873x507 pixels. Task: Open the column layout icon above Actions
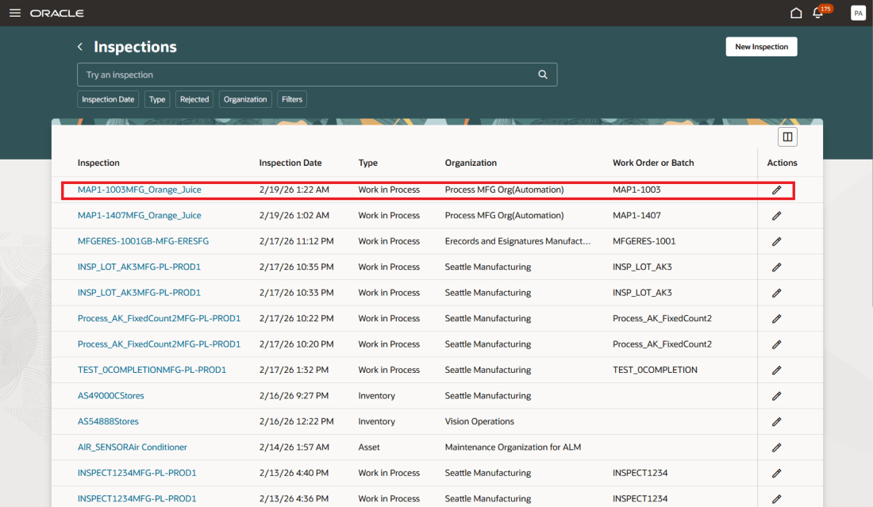787,136
